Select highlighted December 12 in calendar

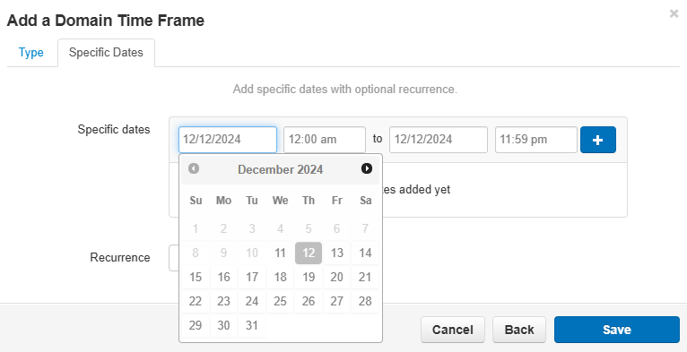pyautogui.click(x=309, y=253)
